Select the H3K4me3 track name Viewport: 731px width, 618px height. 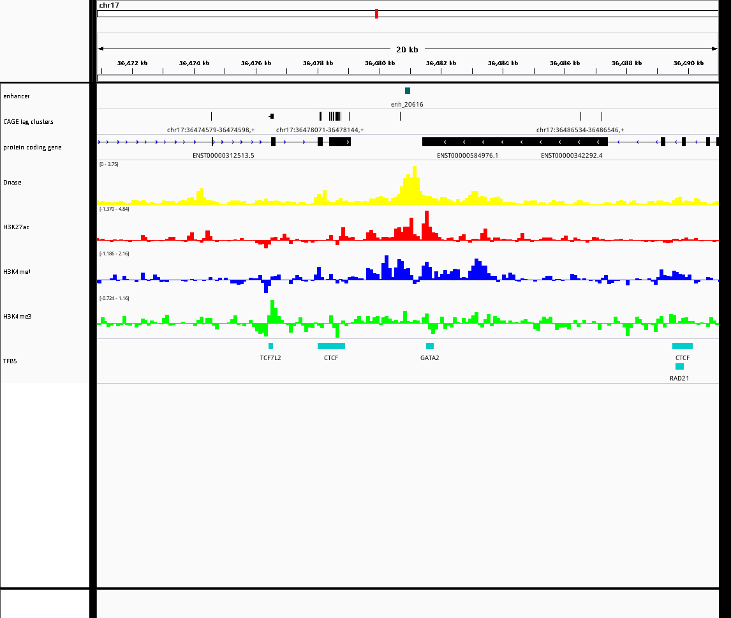coord(17,317)
